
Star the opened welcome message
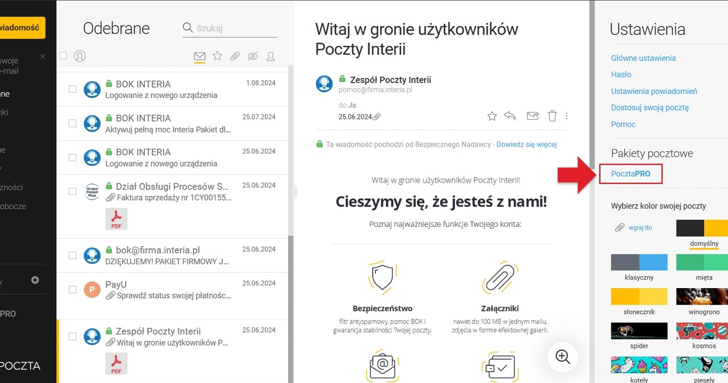pyautogui.click(x=492, y=116)
